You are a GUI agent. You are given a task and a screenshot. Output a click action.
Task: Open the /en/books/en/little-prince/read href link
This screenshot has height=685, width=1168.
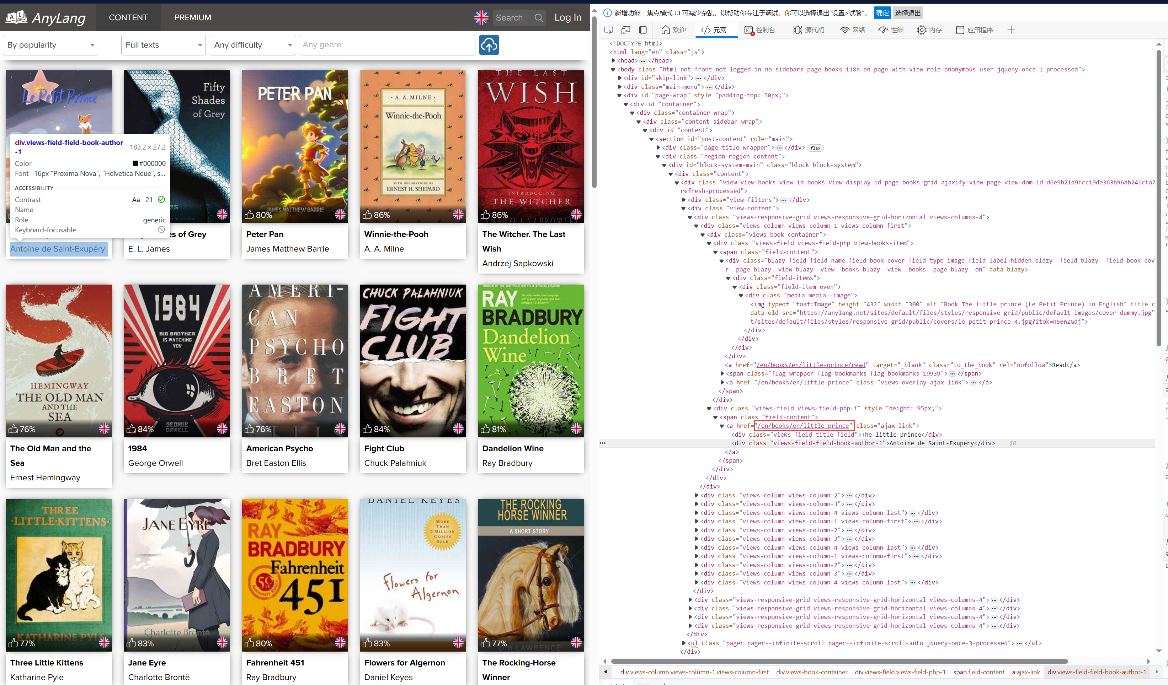[x=811, y=365]
